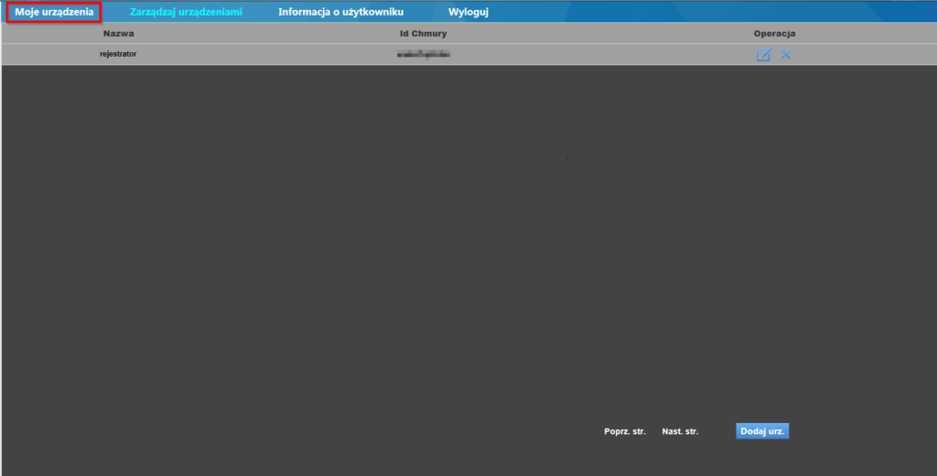Switch to Zarządzaj urządzeniami tab

click(x=186, y=13)
